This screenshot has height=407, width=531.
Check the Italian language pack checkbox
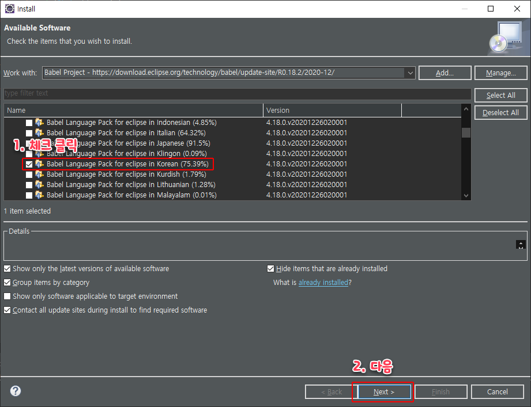tap(29, 133)
